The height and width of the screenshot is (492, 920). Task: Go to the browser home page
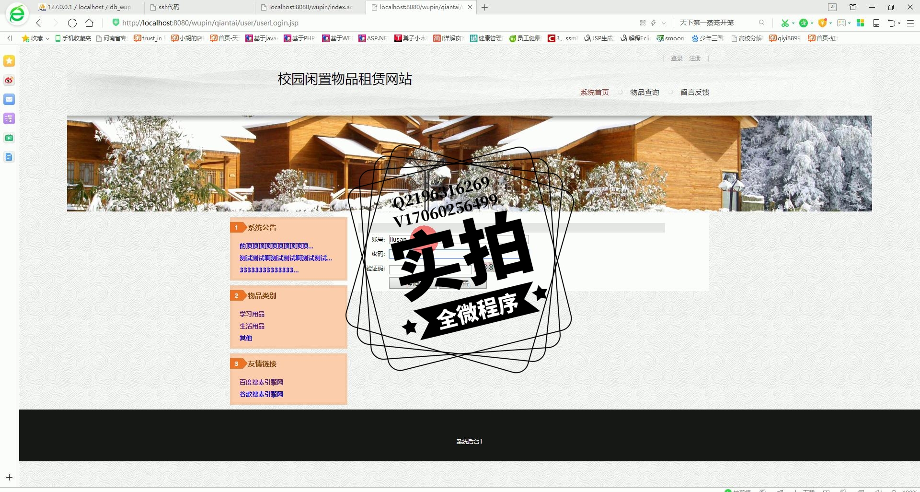89,23
